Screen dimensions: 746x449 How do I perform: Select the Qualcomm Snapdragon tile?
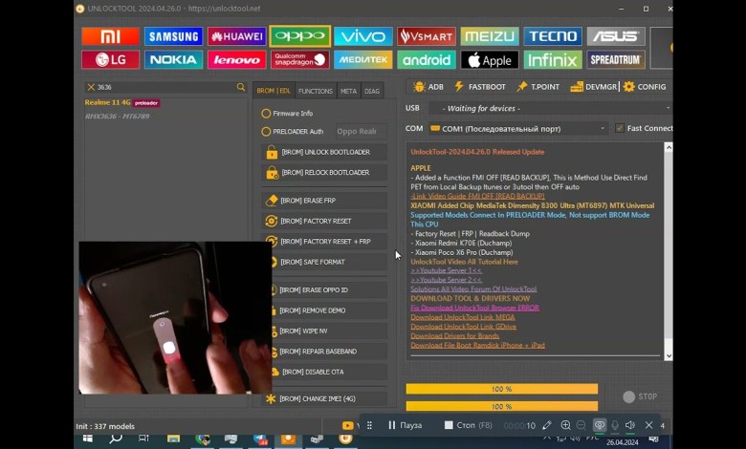coord(299,59)
